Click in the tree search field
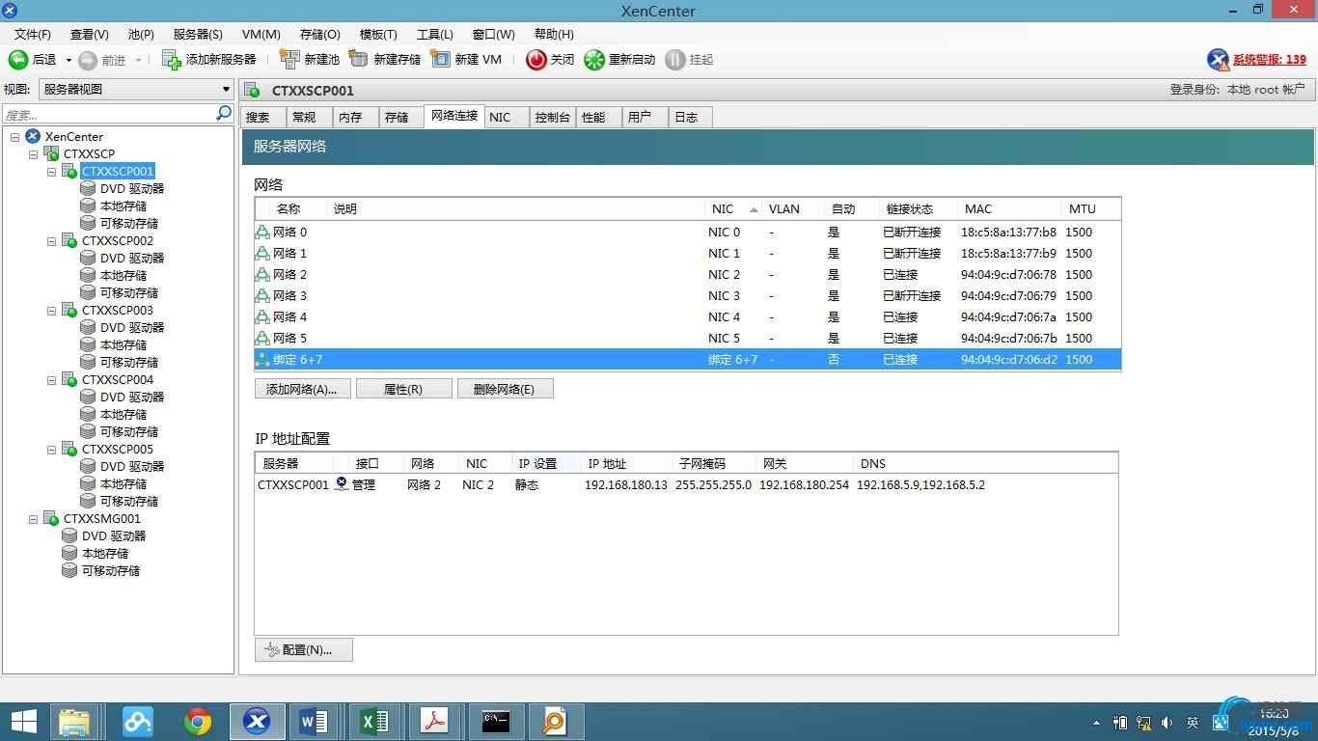The height and width of the screenshot is (741, 1318). click(109, 114)
